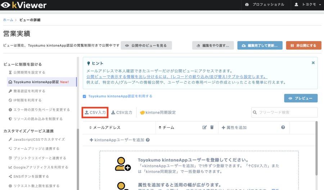This screenshot has height=190, width=324.
Task: Click 公開中のビューを見る button
Action: [x=146, y=45]
